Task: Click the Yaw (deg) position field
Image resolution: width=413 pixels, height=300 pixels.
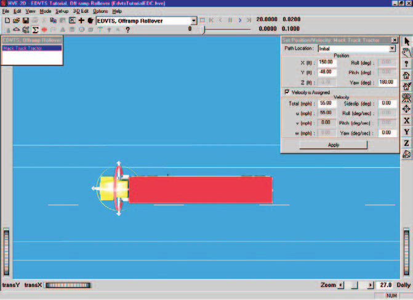Action: 387,83
